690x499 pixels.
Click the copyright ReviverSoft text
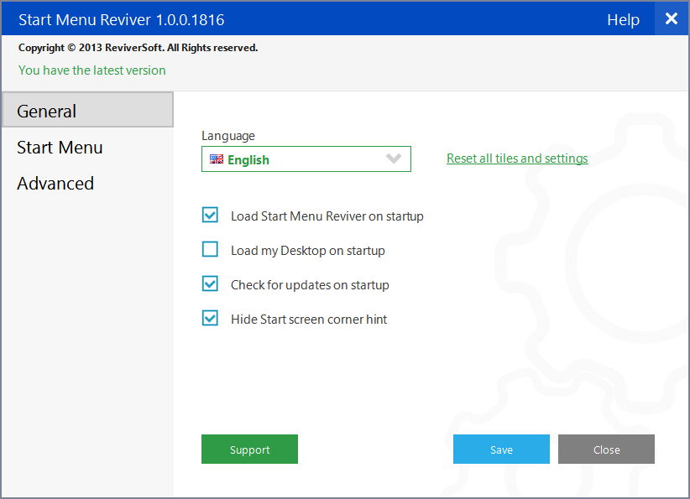click(x=138, y=48)
